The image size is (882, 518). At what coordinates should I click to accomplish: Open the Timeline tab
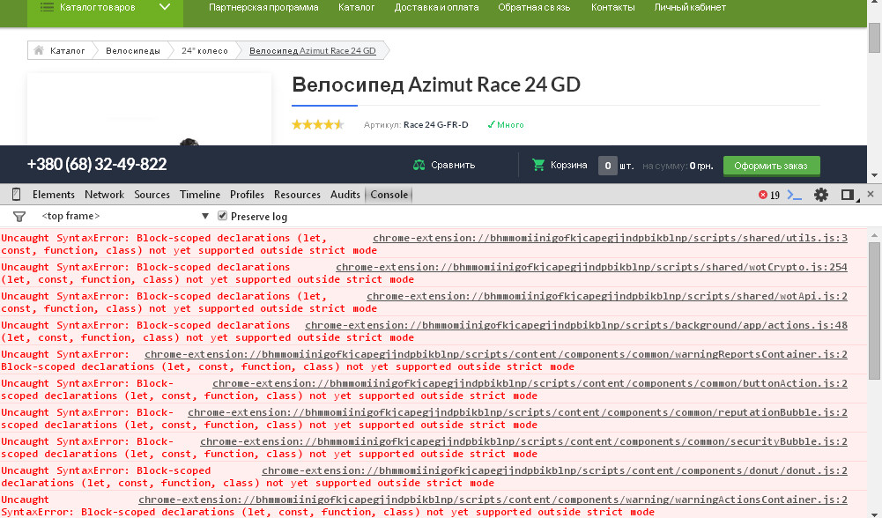pyautogui.click(x=200, y=195)
